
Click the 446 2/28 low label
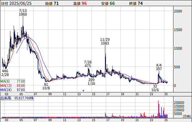coord(5,73)
